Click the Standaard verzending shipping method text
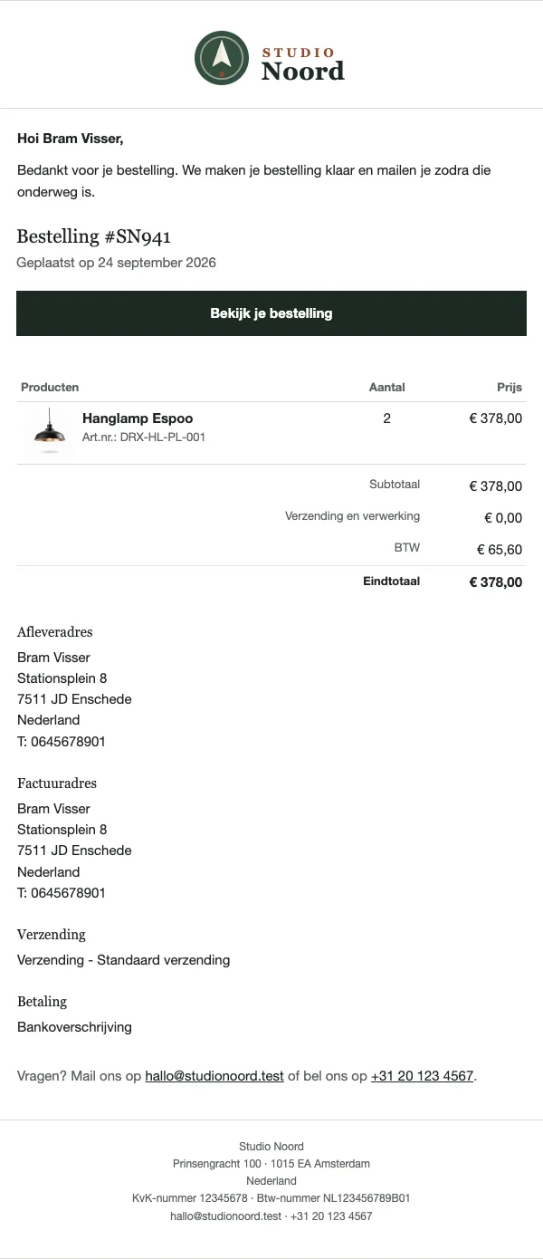 coord(164,960)
